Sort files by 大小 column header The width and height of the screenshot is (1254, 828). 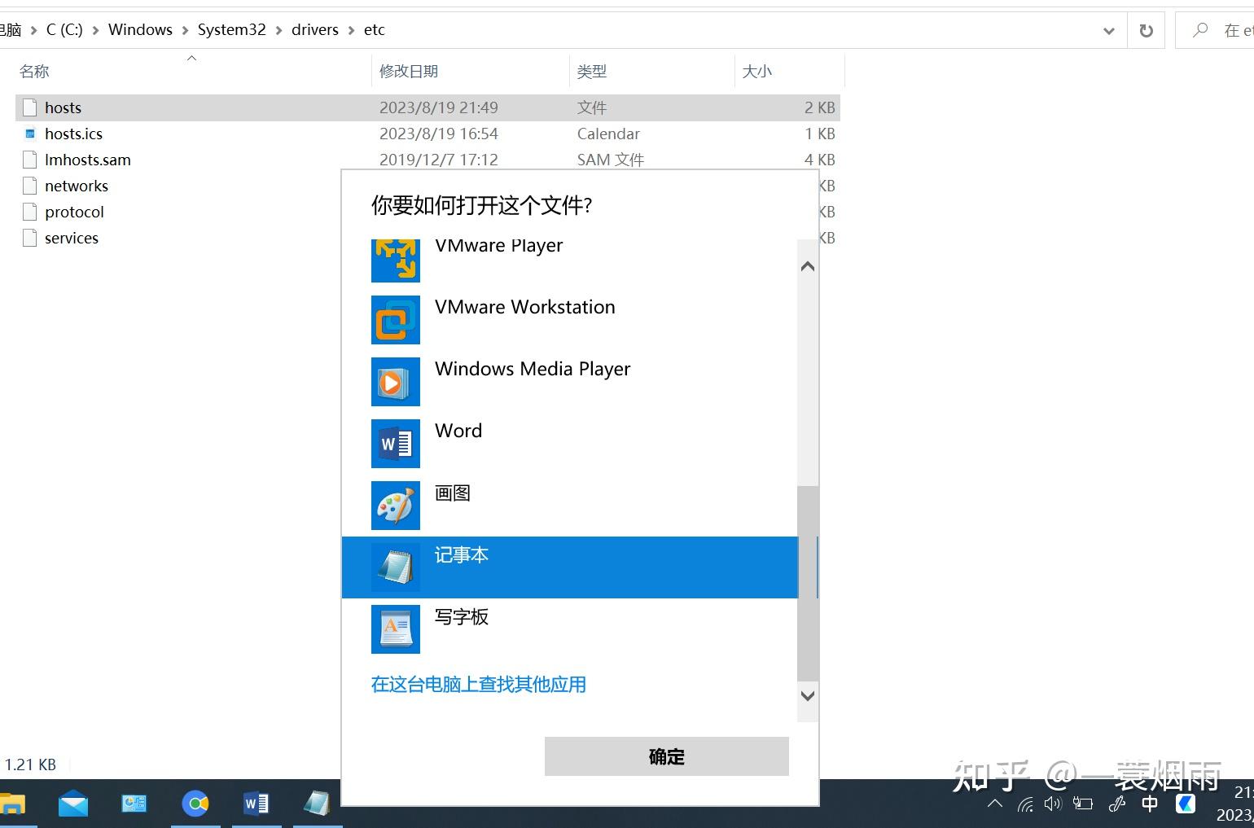point(756,72)
